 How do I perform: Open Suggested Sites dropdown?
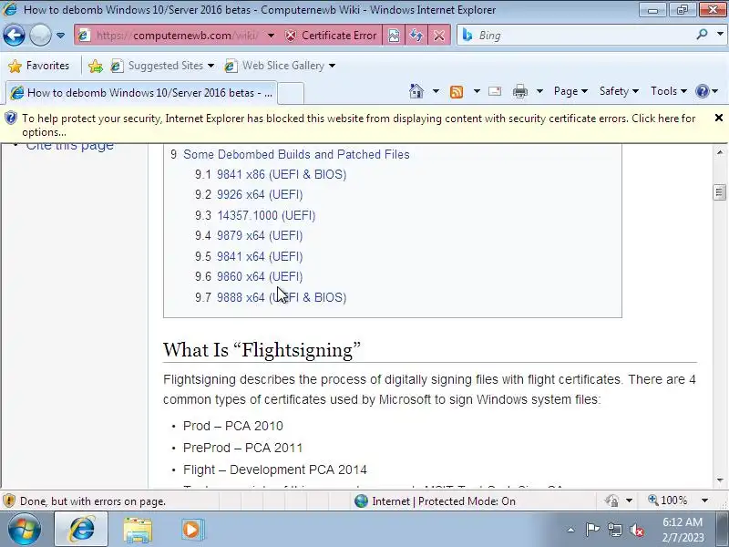163,66
